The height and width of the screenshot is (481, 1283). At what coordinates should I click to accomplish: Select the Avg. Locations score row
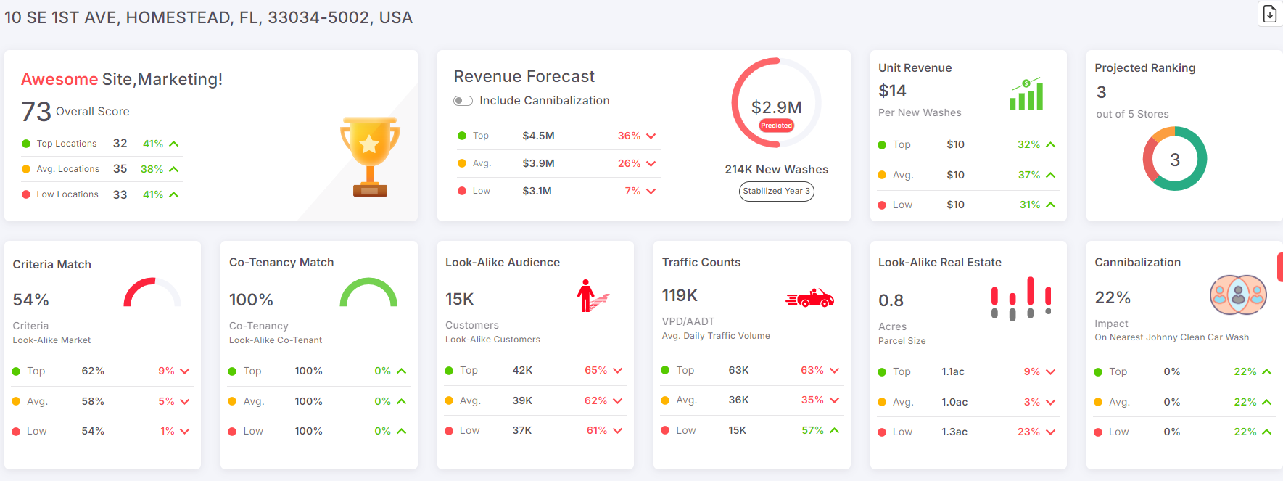tap(100, 169)
